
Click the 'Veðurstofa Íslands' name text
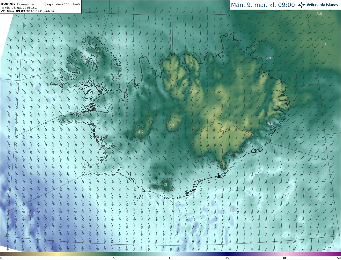pyautogui.click(x=322, y=5)
